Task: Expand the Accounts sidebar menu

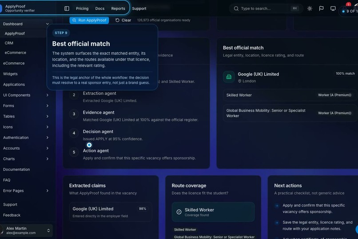Action: (x=47, y=148)
